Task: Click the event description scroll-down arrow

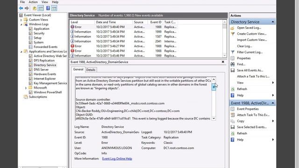Action: click(x=214, y=118)
